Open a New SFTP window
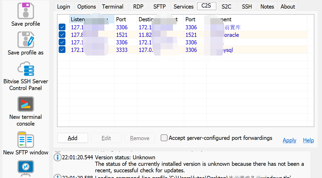 pos(25,140)
